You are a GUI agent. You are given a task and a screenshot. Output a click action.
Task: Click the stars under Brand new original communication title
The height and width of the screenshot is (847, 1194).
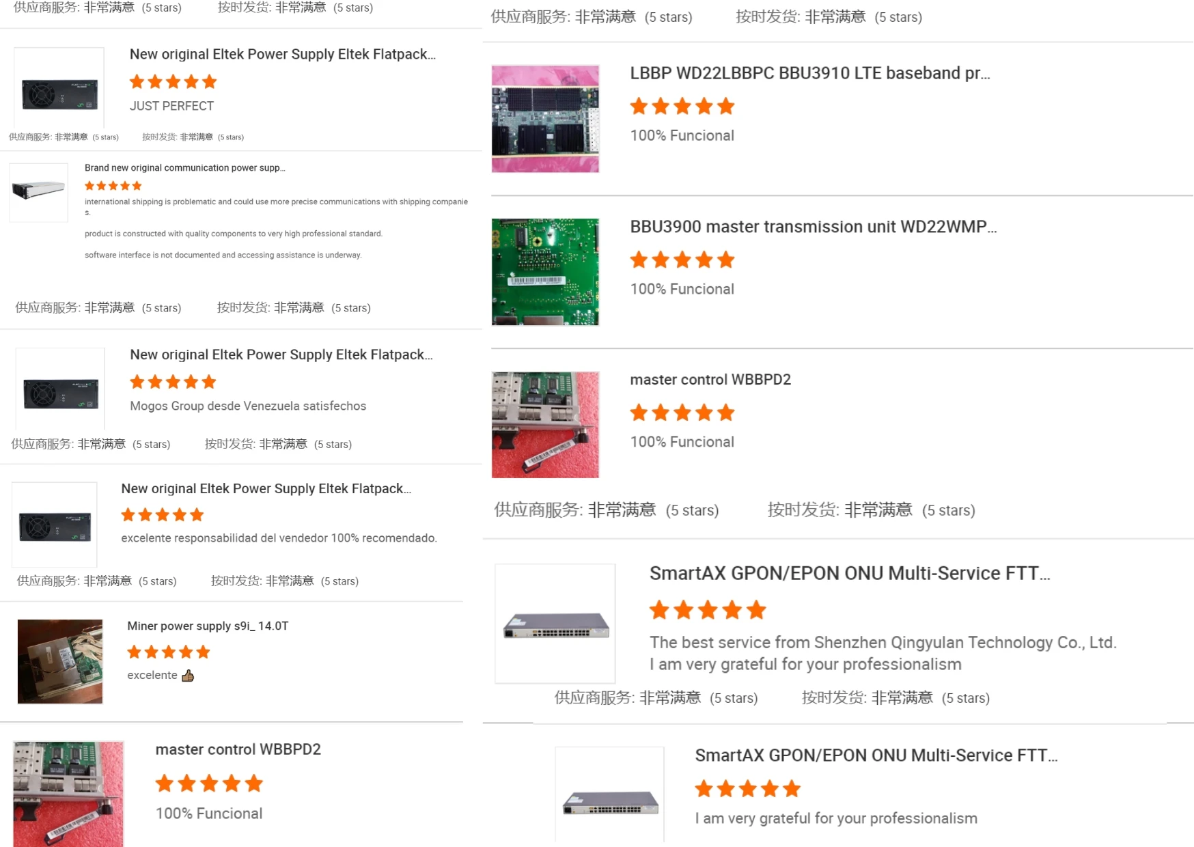113,186
